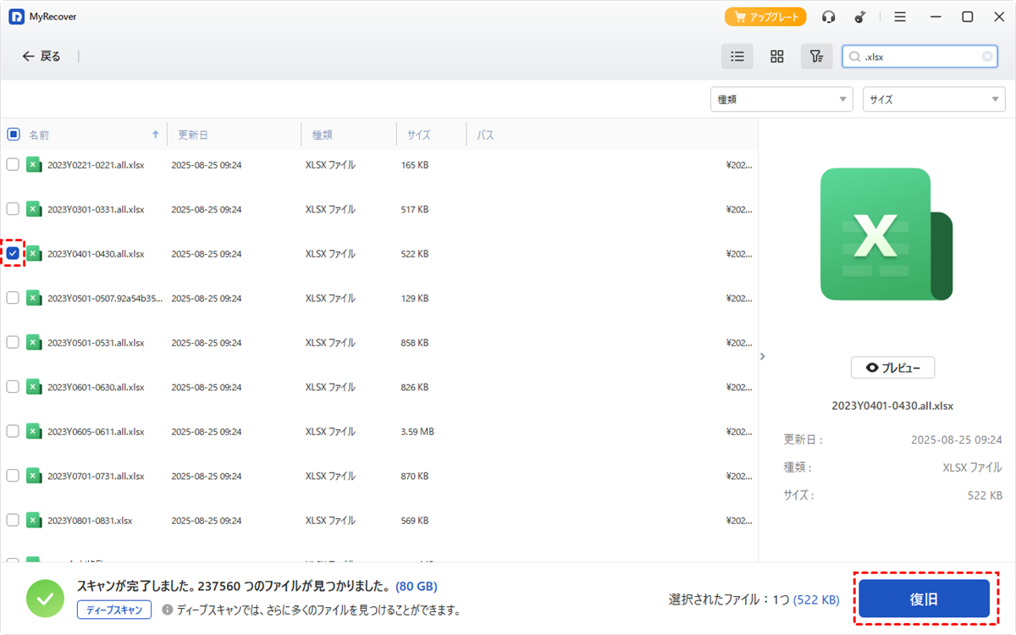Click the 3.59 MB size cell
This screenshot has width=1016, height=635.
point(417,431)
